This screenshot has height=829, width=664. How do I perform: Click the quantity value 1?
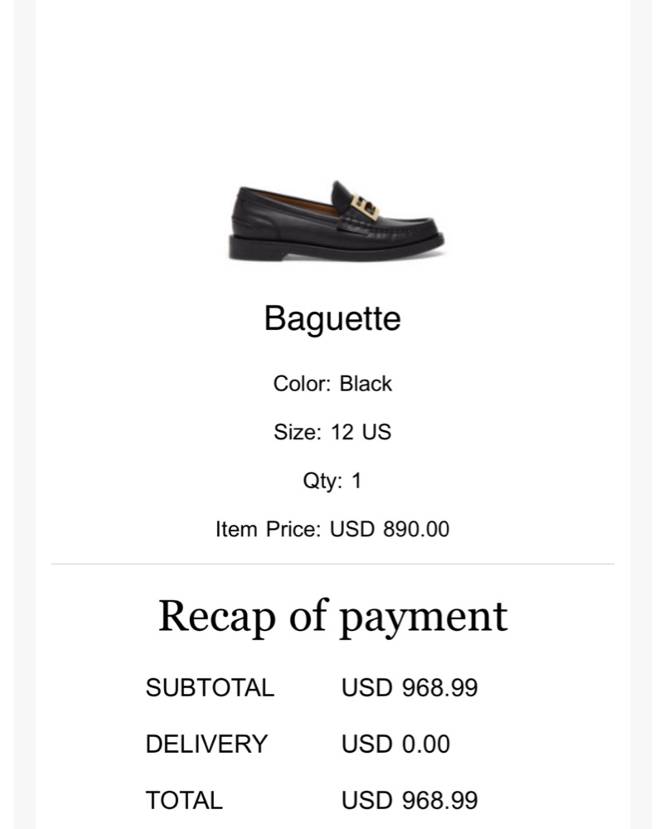356,481
